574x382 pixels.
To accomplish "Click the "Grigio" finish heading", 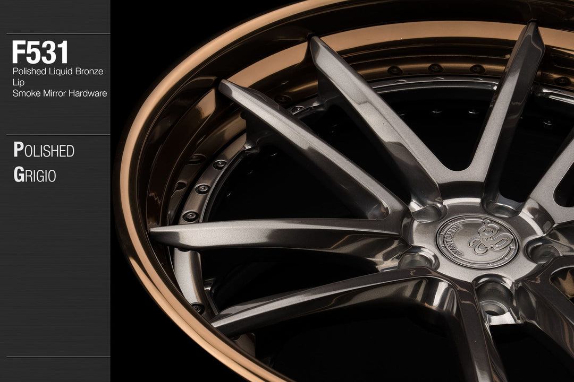I will [x=35, y=176].
